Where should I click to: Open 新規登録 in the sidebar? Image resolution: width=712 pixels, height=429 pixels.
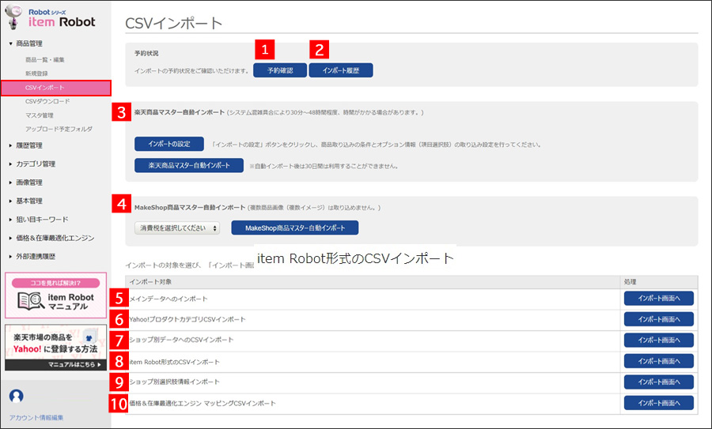click(x=36, y=73)
